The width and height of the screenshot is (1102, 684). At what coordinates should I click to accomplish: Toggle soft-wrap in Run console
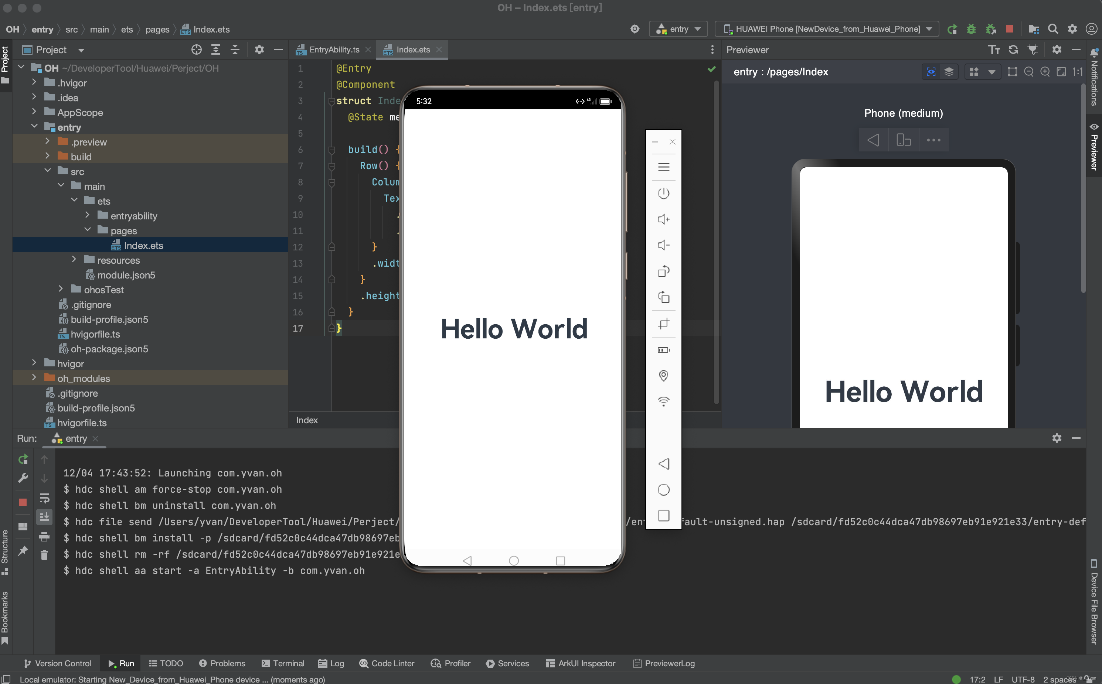(44, 498)
